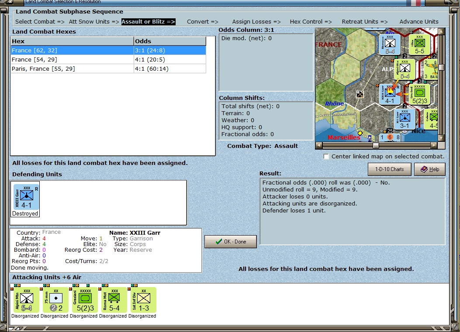Click the Advance Units subphase step
460x332 pixels.
coord(419,22)
